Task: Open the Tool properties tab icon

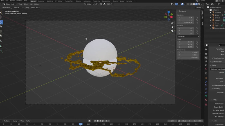Action: [206, 49]
